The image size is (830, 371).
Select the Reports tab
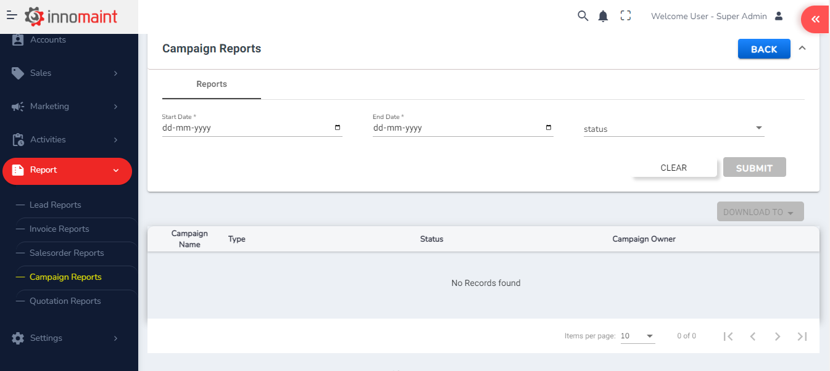coord(212,84)
